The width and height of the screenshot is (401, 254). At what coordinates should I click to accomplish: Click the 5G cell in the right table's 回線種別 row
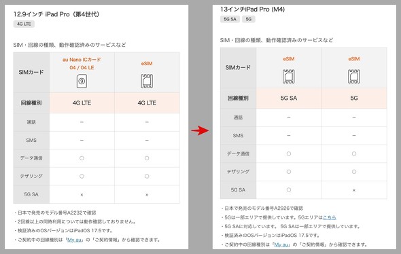[x=354, y=98]
